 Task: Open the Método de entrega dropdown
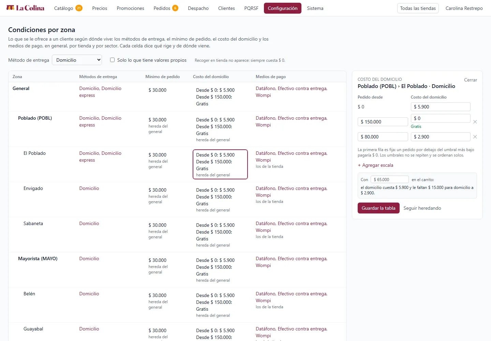click(77, 60)
